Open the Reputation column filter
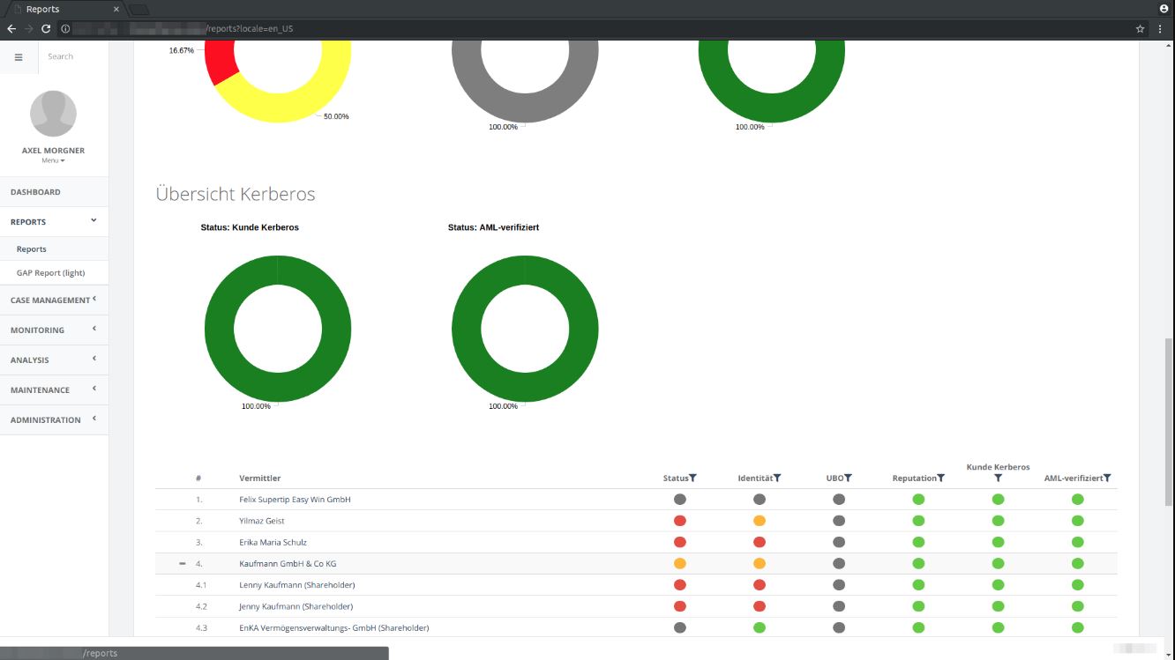Image resolution: width=1175 pixels, height=660 pixels. (942, 478)
